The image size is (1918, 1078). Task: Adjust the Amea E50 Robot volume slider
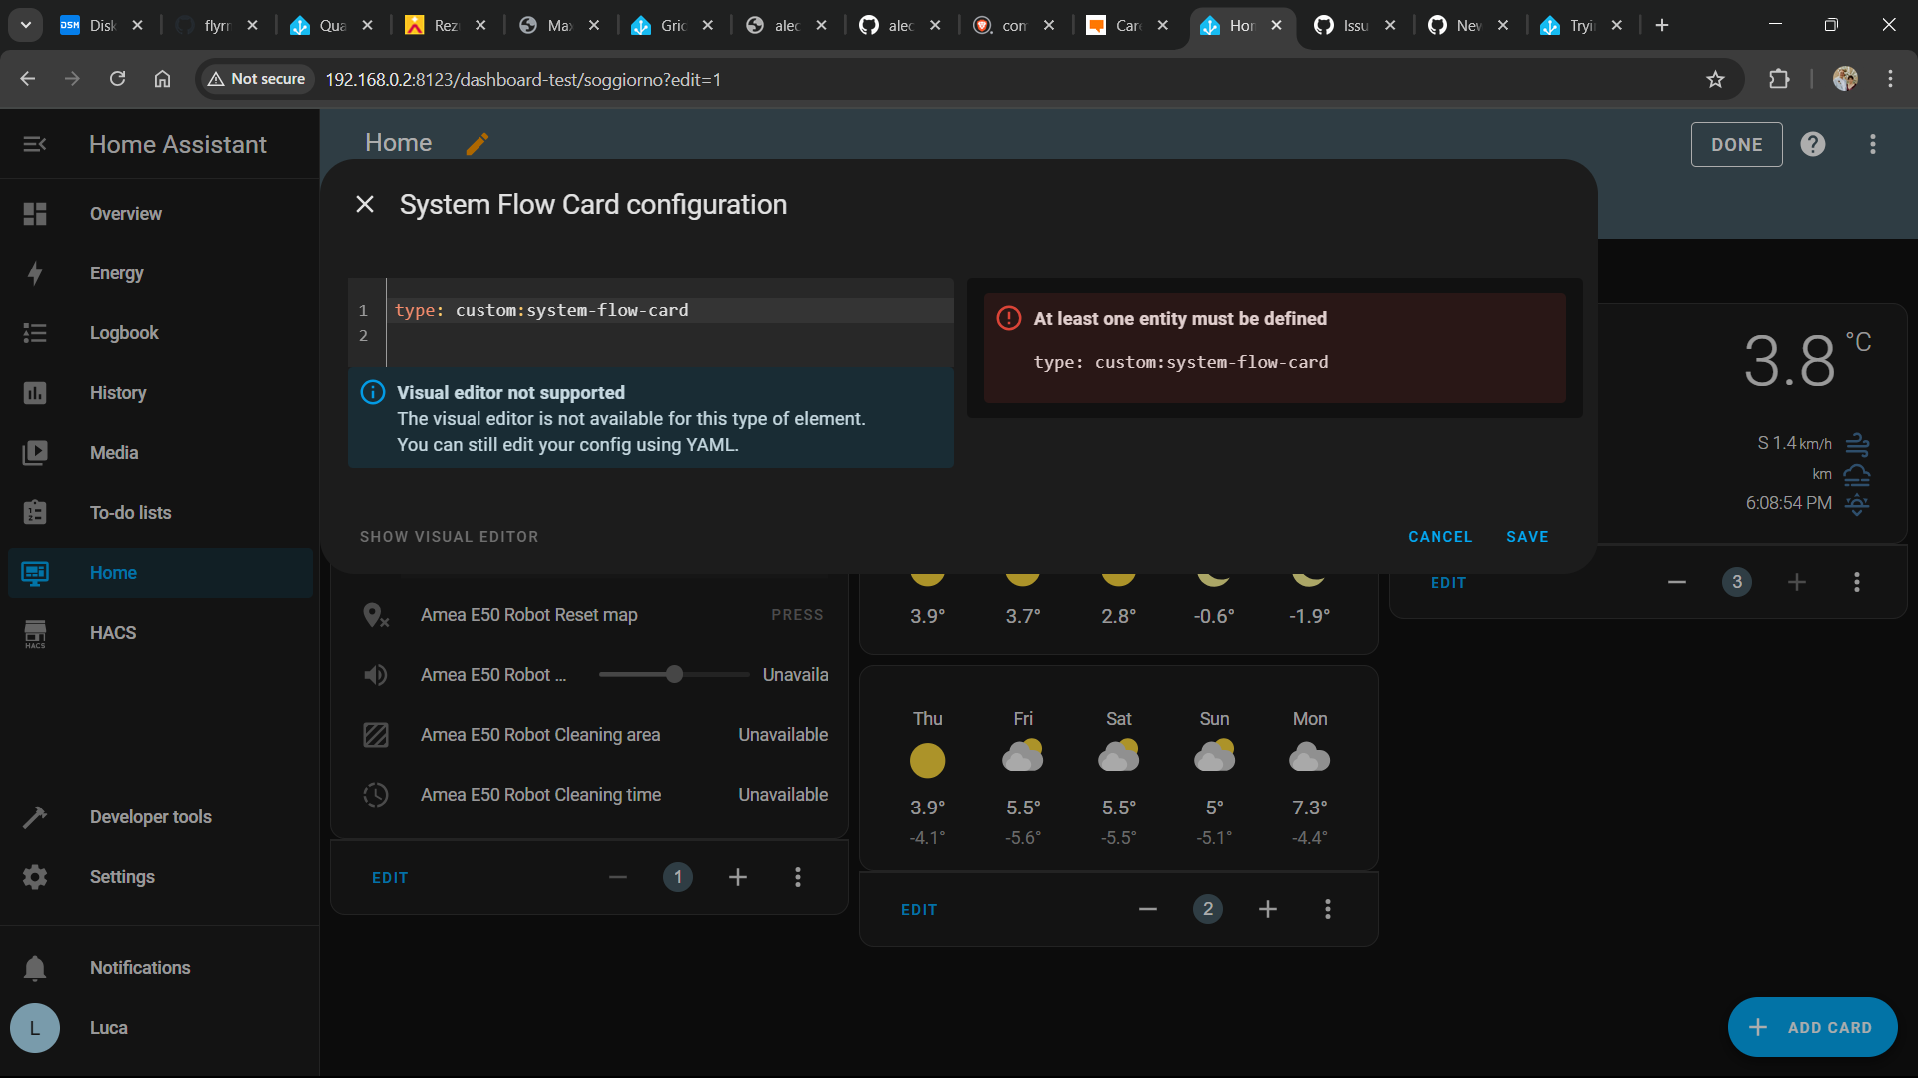(675, 675)
